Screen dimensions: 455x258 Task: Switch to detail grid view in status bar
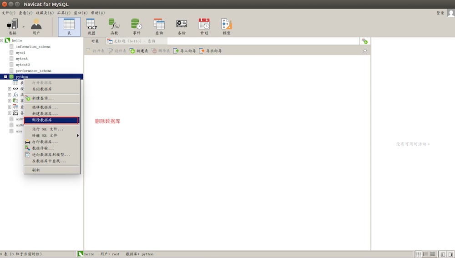(x=432, y=254)
